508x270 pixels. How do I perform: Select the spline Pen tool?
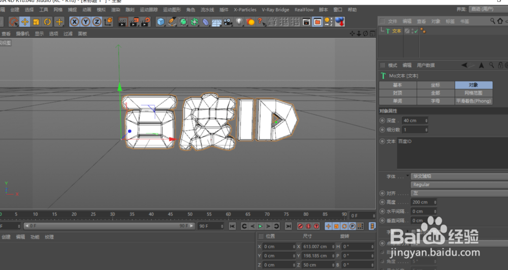click(172, 22)
